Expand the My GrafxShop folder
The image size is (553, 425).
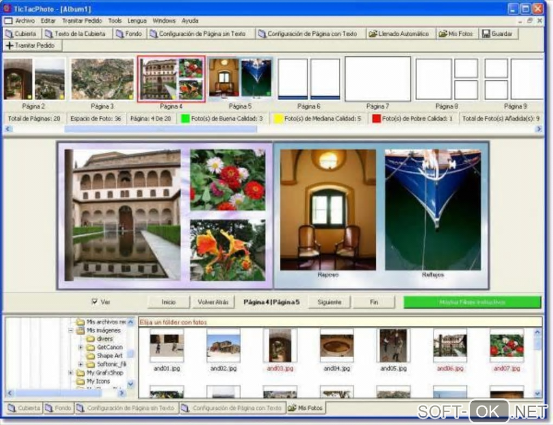(71, 373)
